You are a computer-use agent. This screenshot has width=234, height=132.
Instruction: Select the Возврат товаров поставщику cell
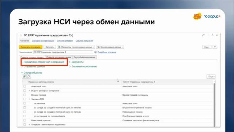pyautogui.click(x=135, y=95)
